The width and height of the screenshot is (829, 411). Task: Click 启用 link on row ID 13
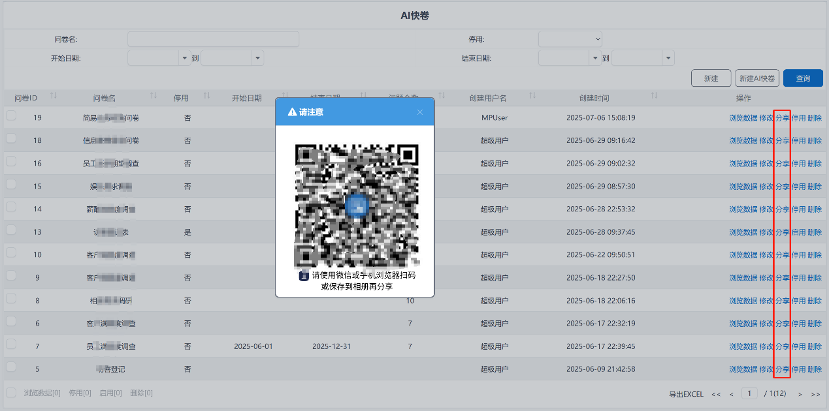click(x=798, y=232)
